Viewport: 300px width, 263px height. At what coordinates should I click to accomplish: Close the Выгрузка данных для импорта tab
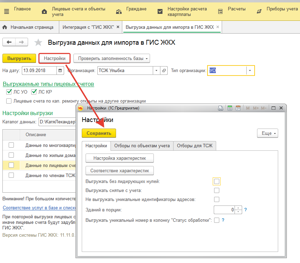(x=218, y=27)
